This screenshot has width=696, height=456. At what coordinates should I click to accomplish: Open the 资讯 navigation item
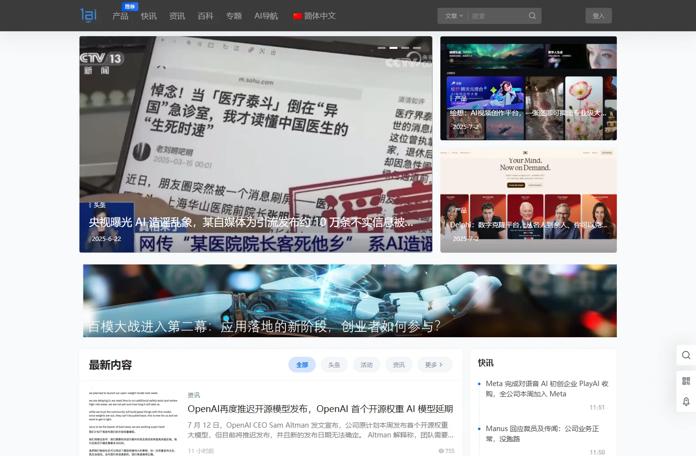(177, 16)
